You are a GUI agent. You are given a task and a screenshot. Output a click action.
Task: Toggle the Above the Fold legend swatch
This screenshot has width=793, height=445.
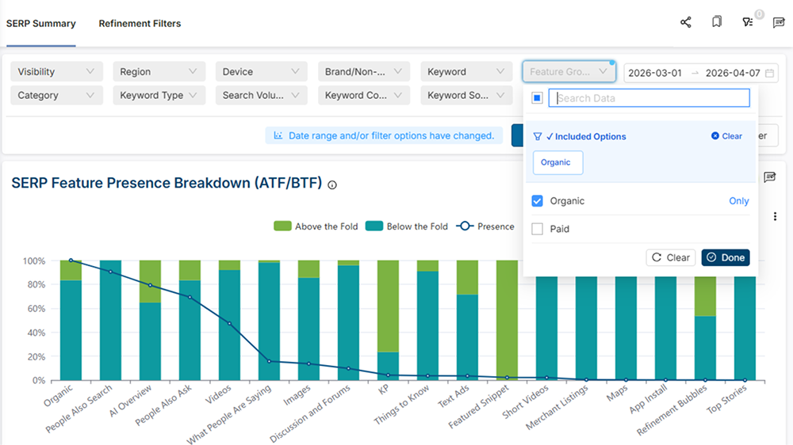282,226
